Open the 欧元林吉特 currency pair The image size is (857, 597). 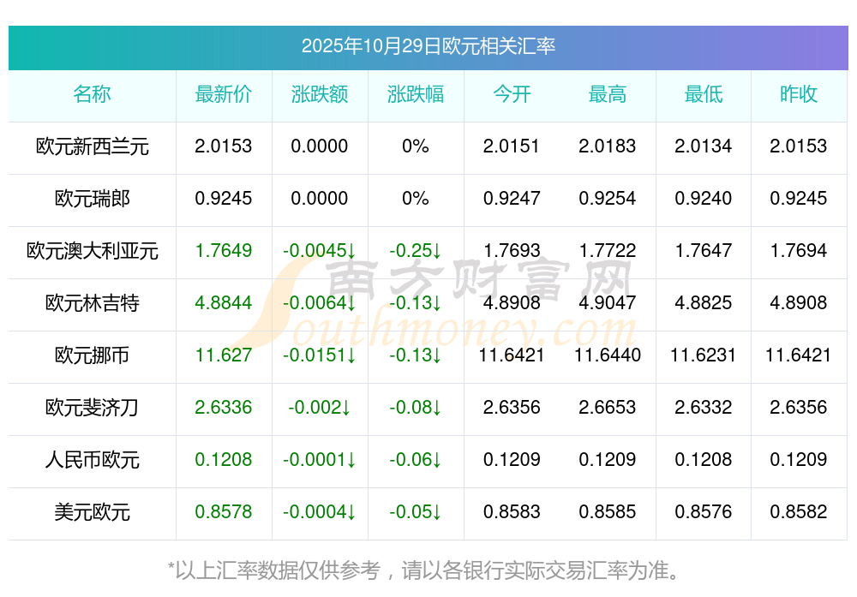click(x=92, y=303)
